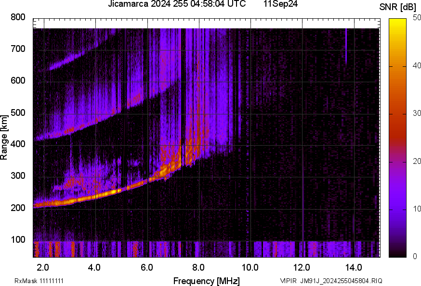Click the 500 tick on the range axis
Image resolution: width=421 pixels, height=286 pixels.
click(18, 113)
